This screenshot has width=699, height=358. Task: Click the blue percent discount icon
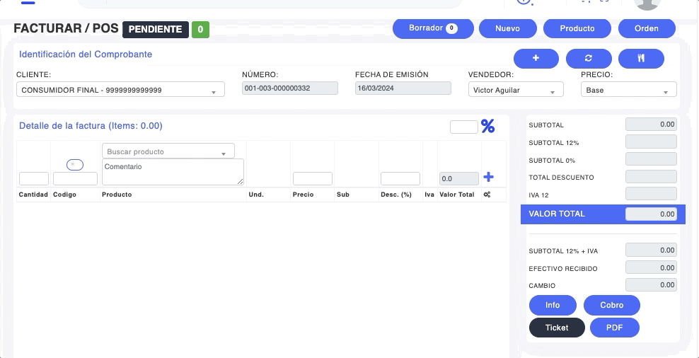point(487,126)
